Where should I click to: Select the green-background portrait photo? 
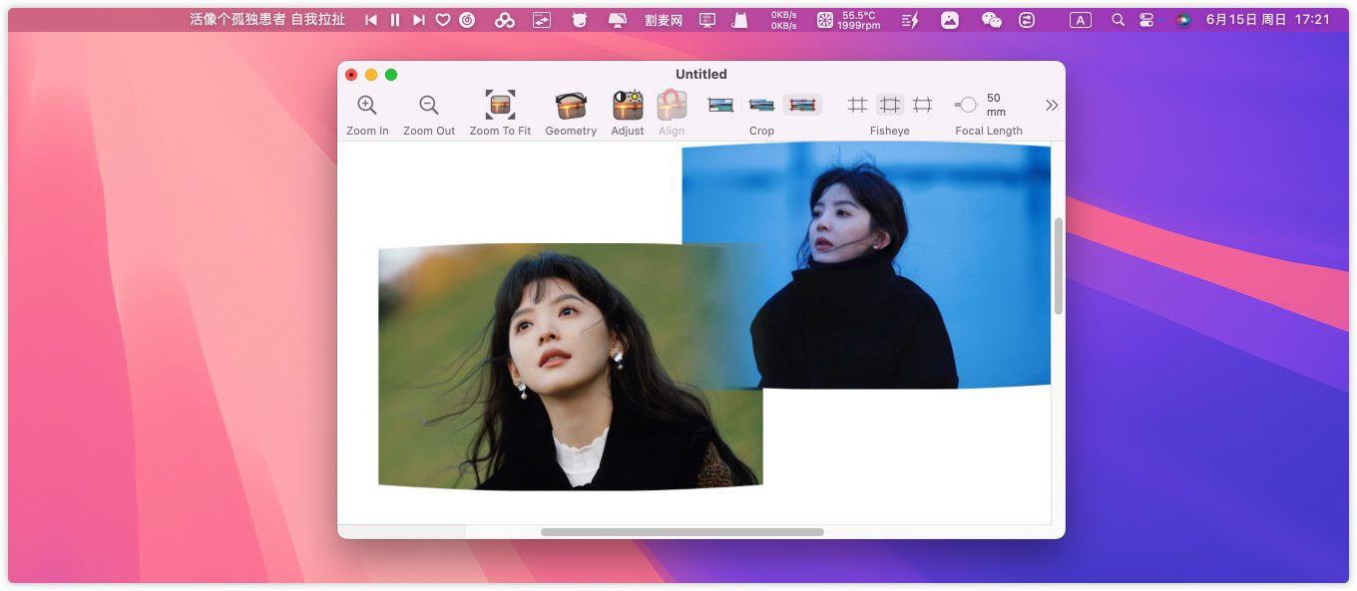[570, 367]
